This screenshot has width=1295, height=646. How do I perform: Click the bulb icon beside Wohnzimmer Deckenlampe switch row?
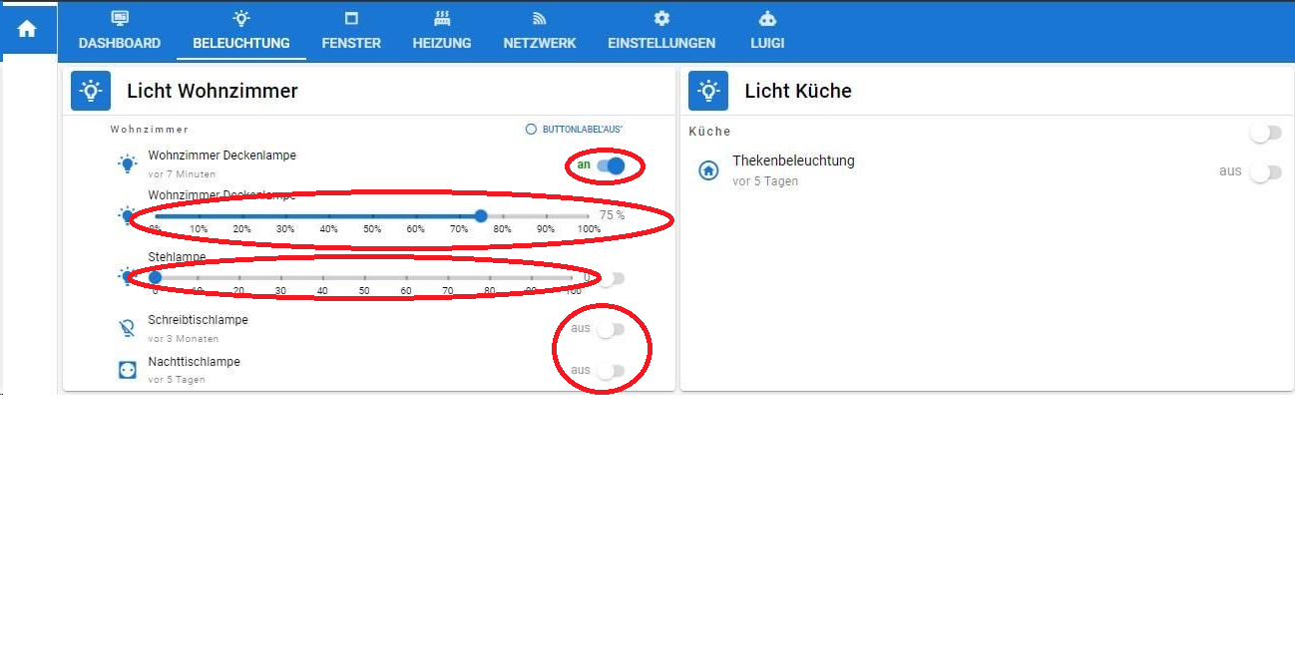[x=127, y=164]
